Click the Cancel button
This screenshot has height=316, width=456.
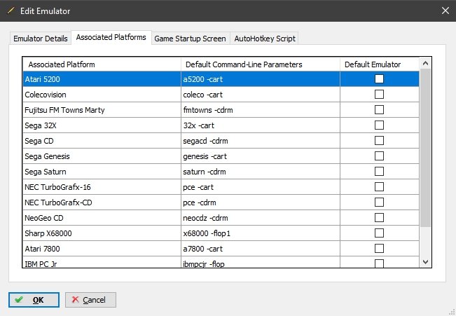click(90, 300)
